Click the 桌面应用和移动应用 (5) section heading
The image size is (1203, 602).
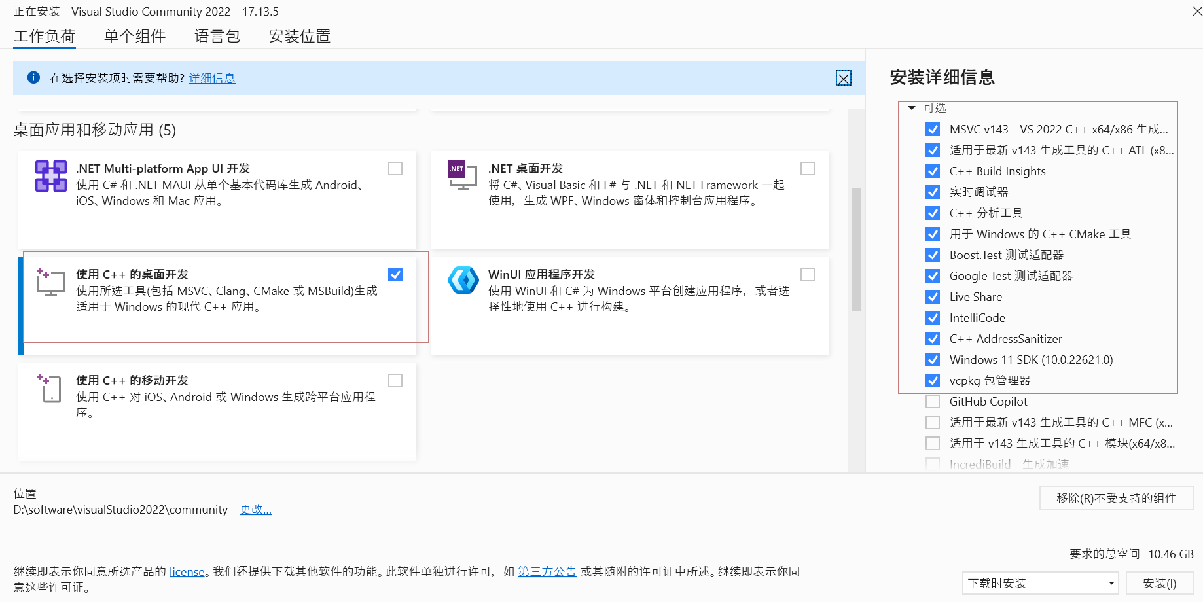pyautogui.click(x=95, y=130)
